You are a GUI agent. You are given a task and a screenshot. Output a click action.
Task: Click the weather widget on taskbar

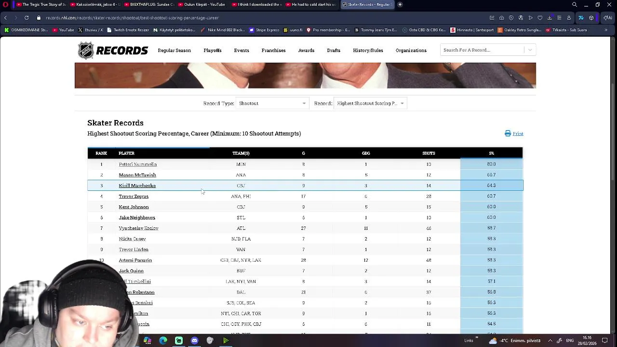pos(514,341)
